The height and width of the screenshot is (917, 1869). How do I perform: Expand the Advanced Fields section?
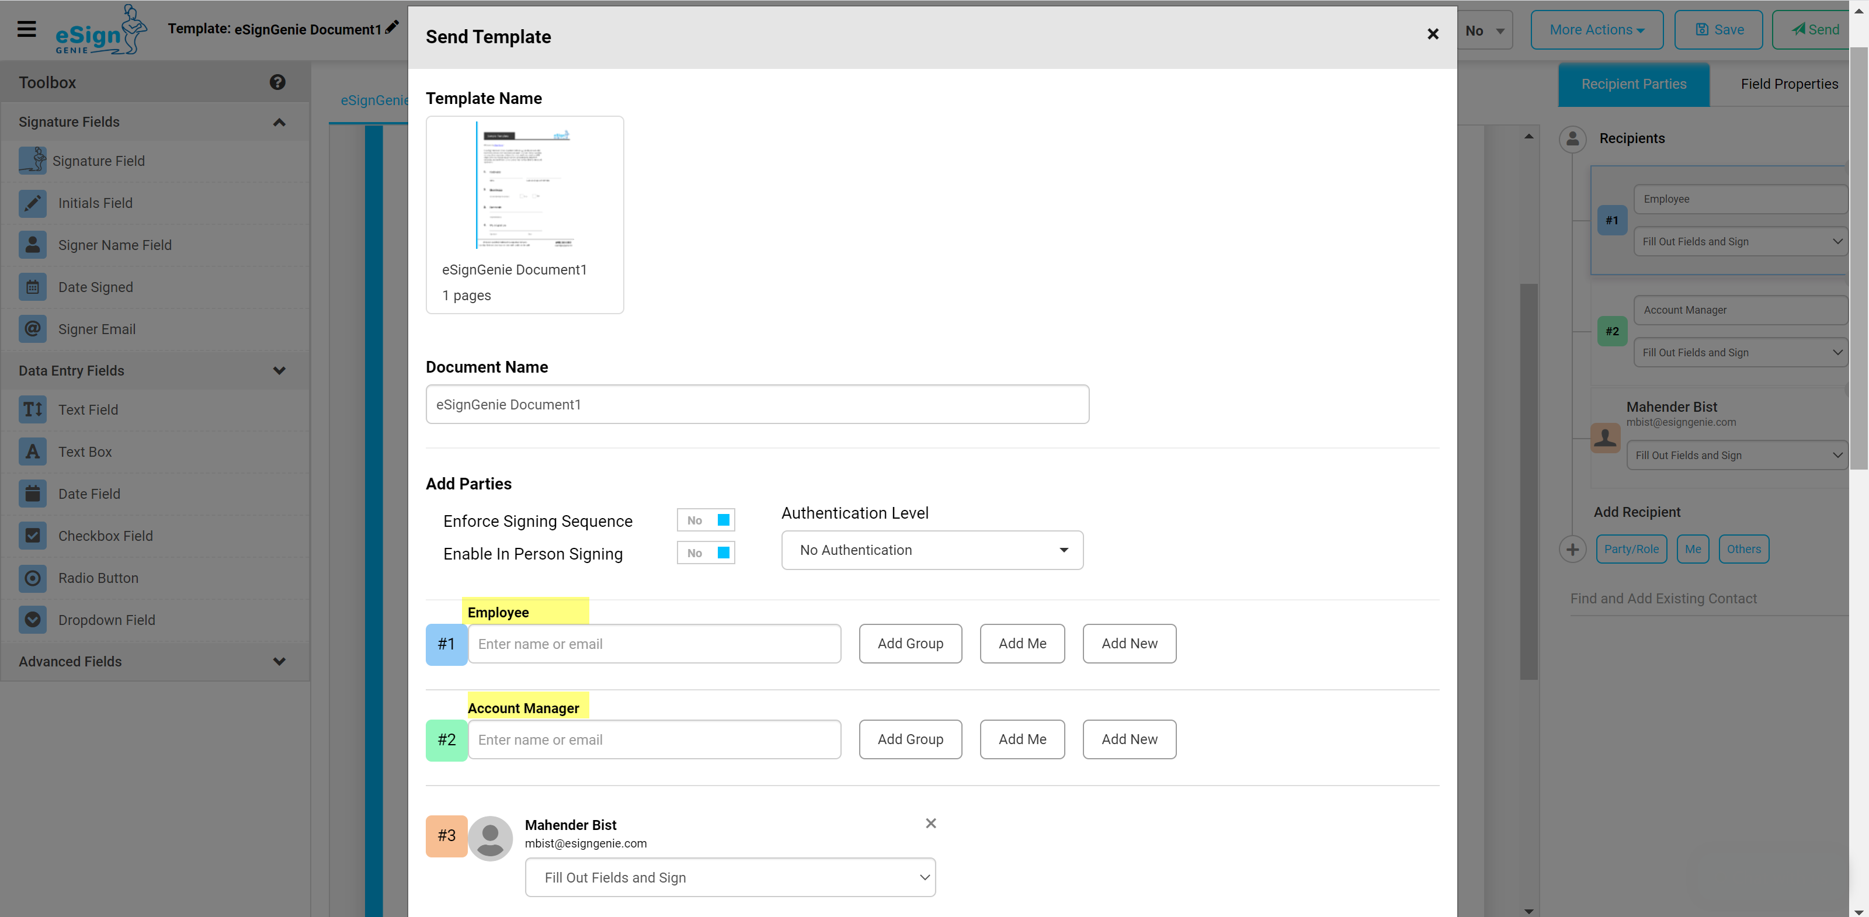point(279,661)
